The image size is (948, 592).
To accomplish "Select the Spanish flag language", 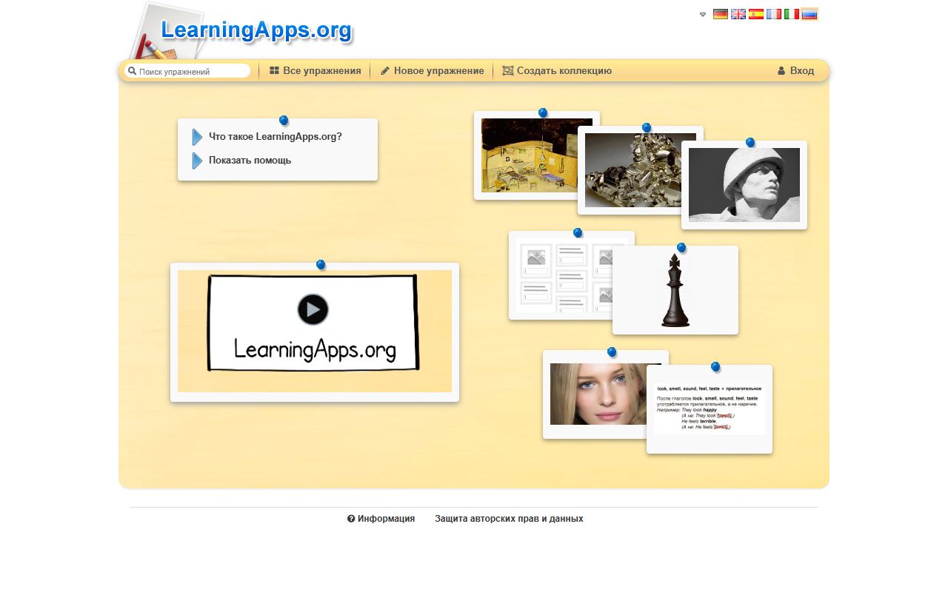I will (756, 14).
